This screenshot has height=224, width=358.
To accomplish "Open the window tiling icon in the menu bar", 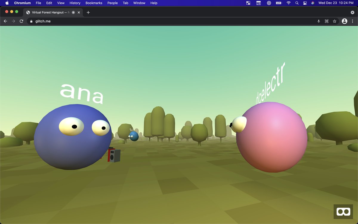I will point(248,3).
